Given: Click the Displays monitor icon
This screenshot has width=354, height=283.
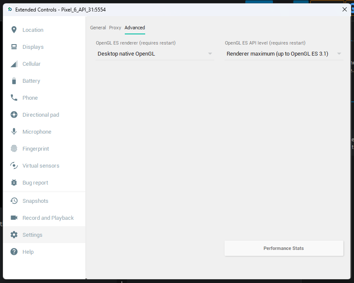Looking at the screenshot, I should pos(14,47).
